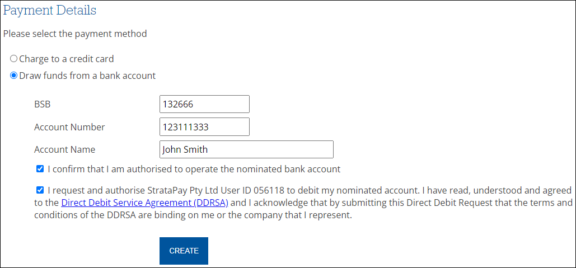This screenshot has height=268, width=576.
Task: Click the 'Please select the payment method' text
Action: point(75,34)
